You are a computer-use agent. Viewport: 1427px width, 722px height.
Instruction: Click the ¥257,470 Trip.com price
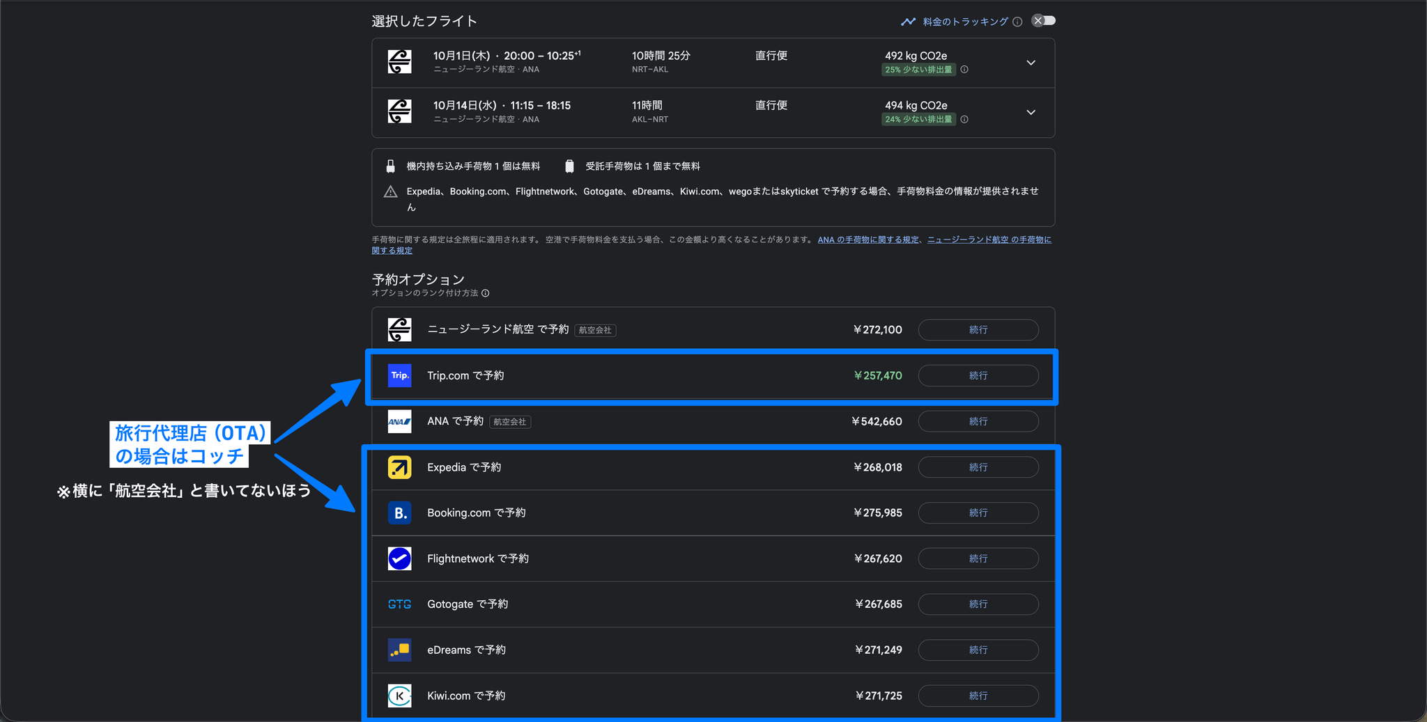(x=878, y=375)
